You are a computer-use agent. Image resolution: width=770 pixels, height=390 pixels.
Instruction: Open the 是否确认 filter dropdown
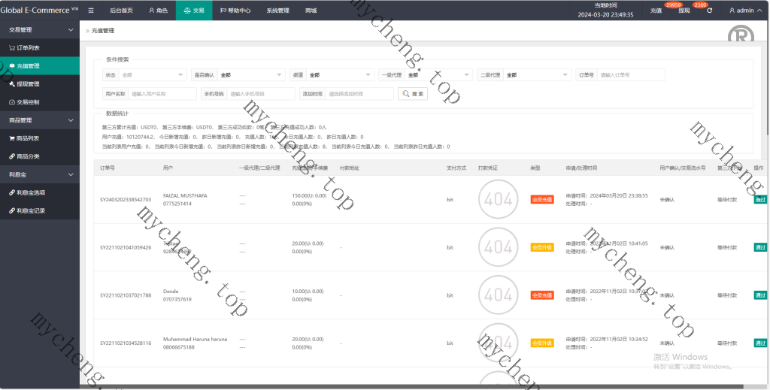(x=251, y=75)
